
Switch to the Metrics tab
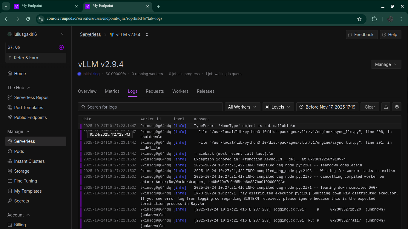click(112, 91)
